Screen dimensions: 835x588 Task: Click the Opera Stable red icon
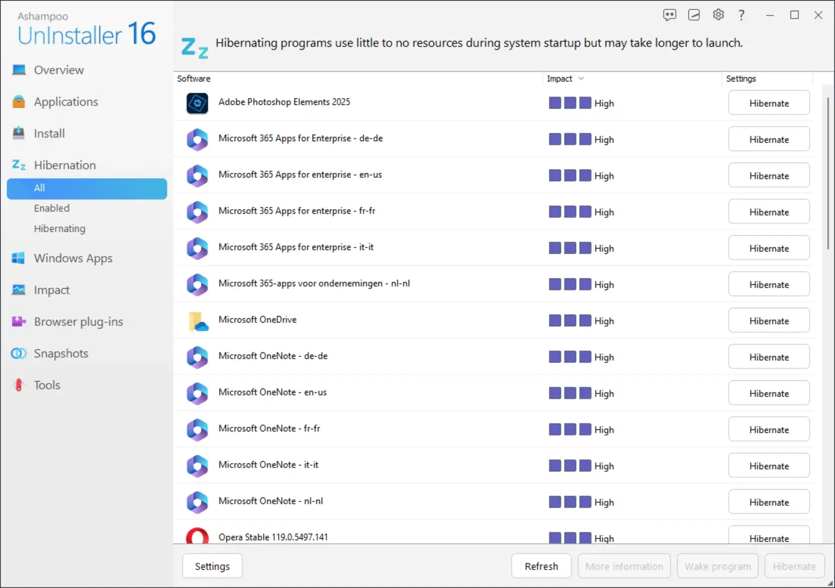197,537
